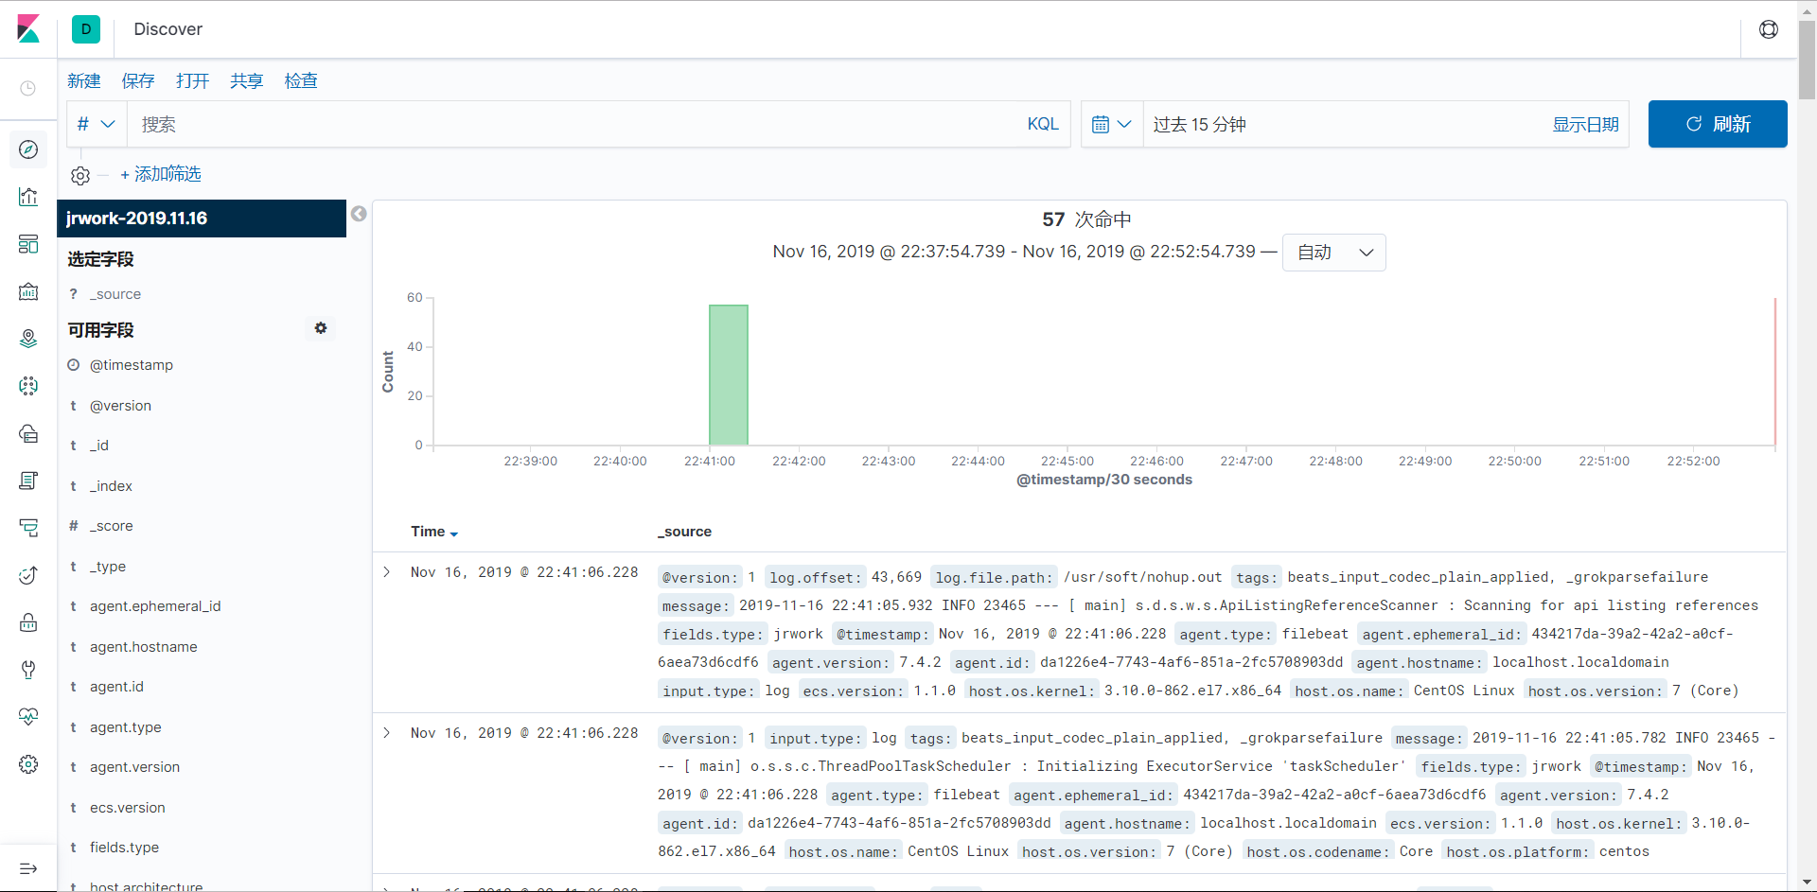Viewport: 1817px width, 892px height.
Task: Click 保存 menu item
Action: [138, 81]
